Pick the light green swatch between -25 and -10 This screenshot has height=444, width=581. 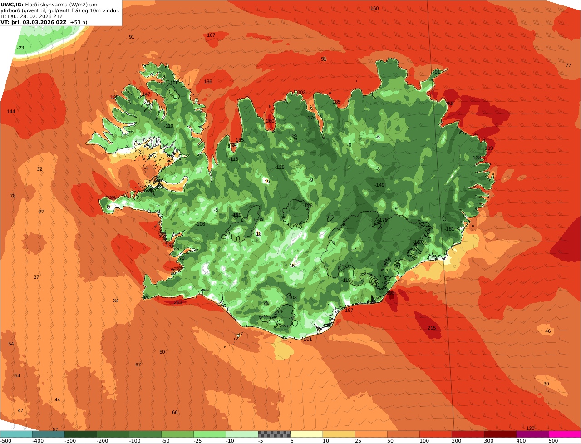[x=210, y=434]
